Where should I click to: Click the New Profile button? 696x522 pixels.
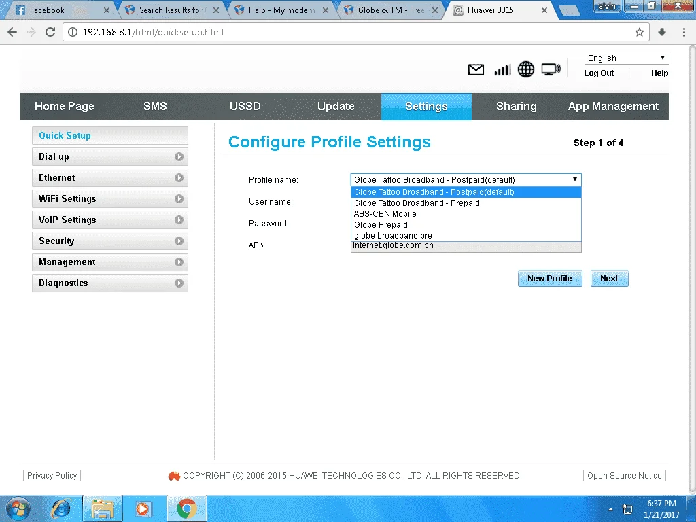550,278
